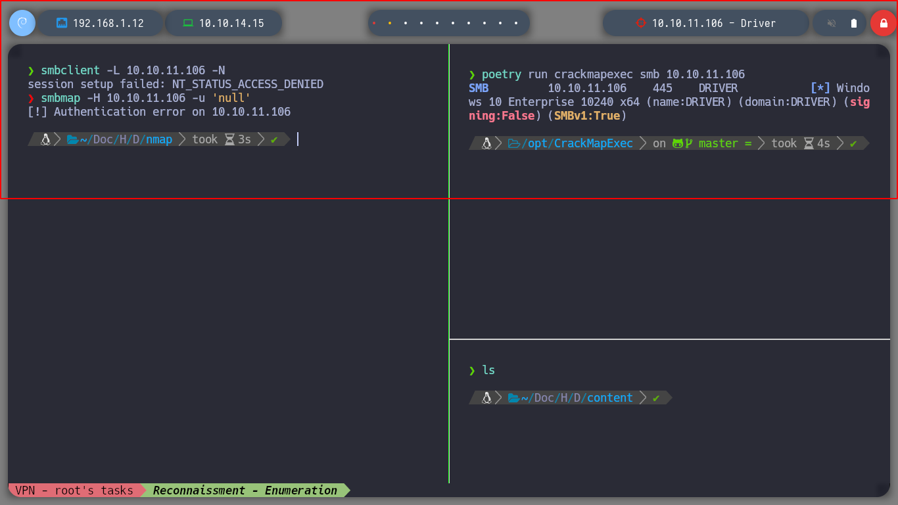898x505 pixels.
Task: Click 'NT_STATUS_ACCESS_DENIED' error text
Action: coord(248,84)
